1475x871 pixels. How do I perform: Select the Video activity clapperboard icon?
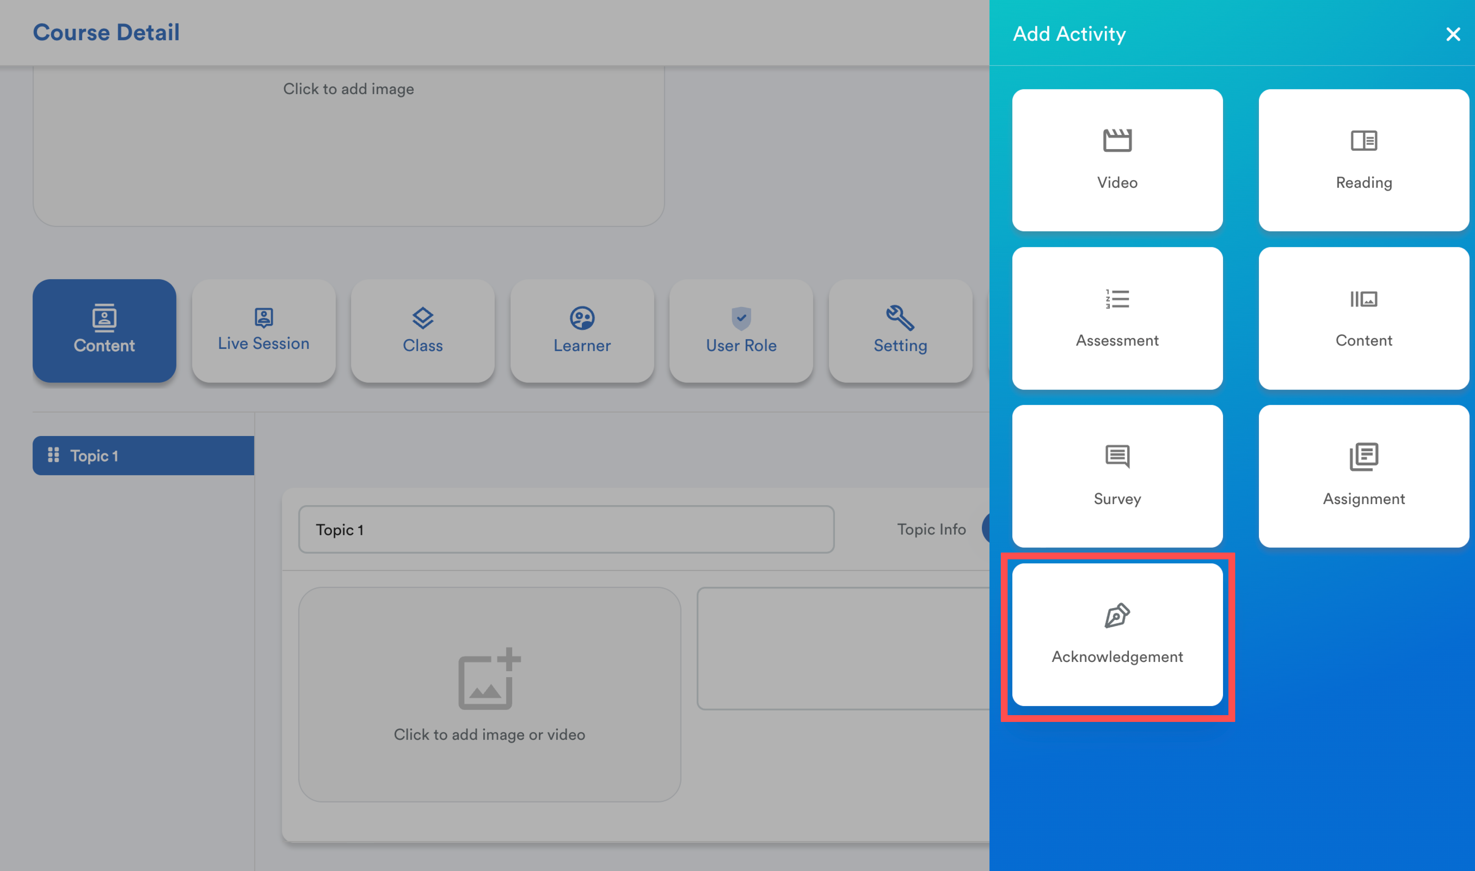pos(1117,141)
